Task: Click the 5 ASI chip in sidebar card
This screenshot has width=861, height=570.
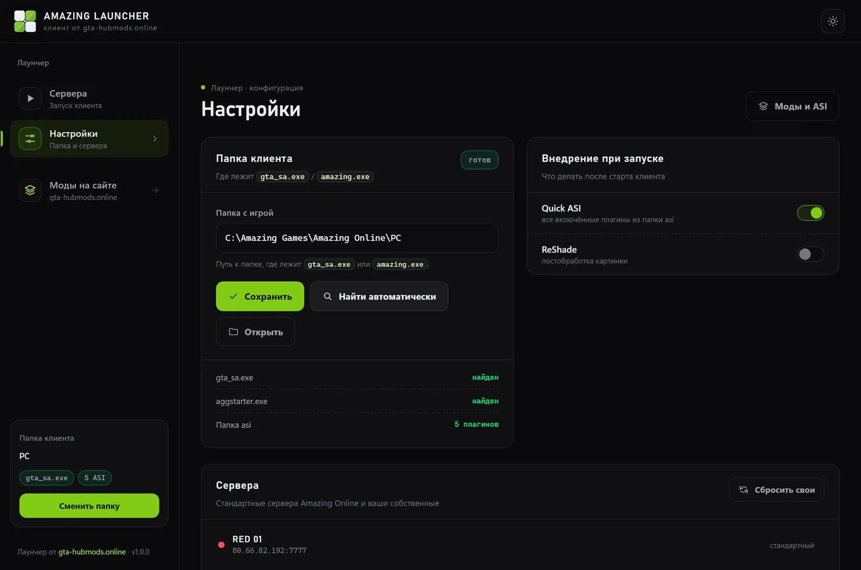Action: click(95, 478)
